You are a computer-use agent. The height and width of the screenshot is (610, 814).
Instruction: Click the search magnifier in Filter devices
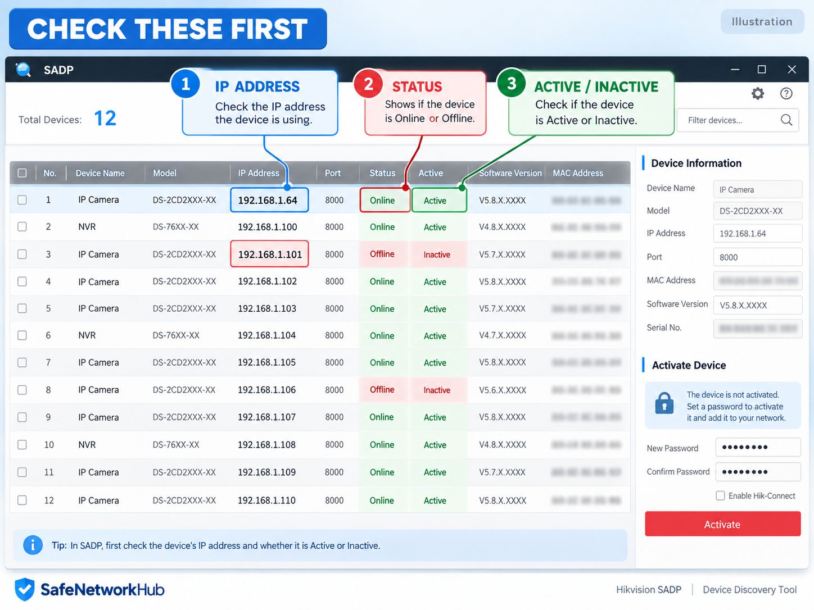[786, 120]
